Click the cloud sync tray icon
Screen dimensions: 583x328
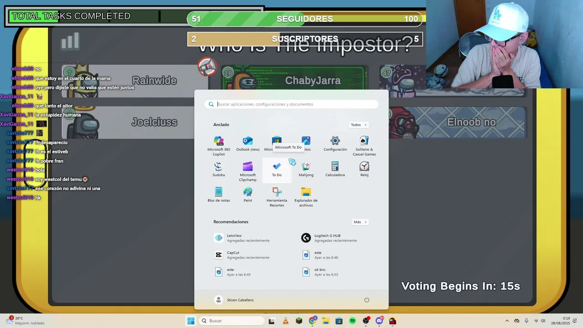(x=517, y=321)
